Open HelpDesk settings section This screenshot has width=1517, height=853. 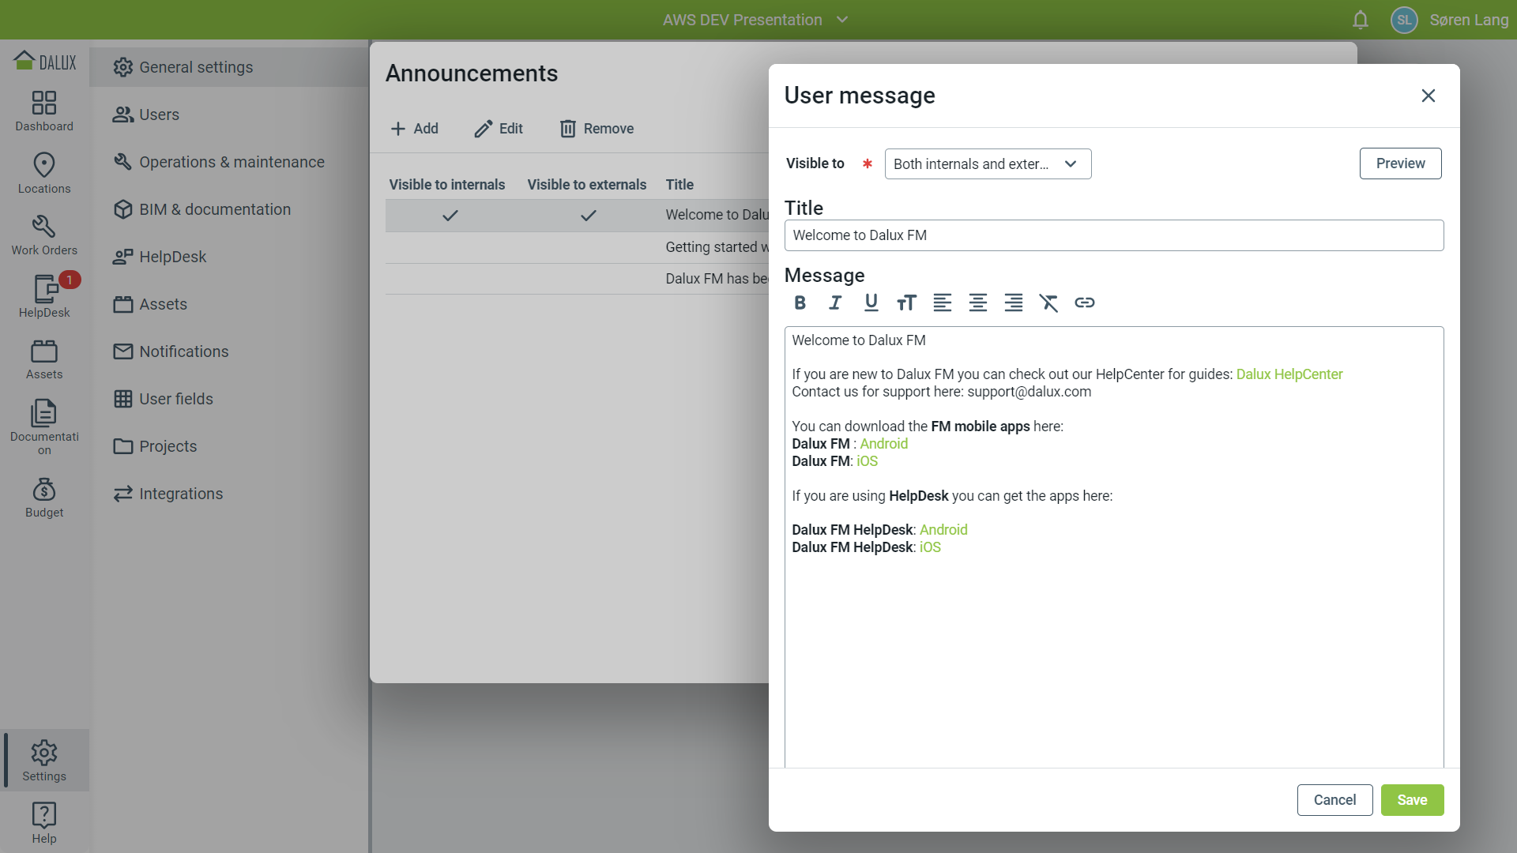229,257
